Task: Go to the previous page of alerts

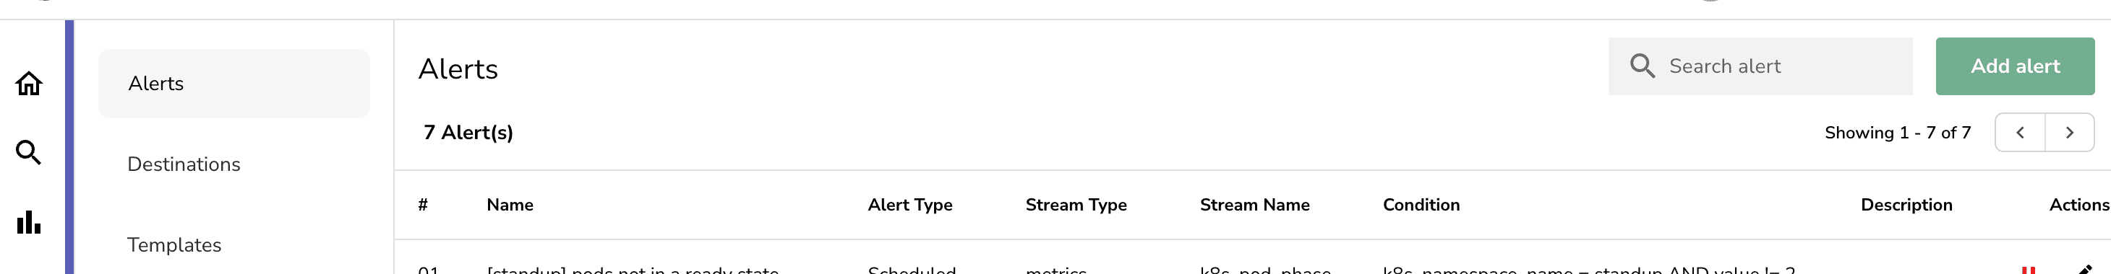Action: coord(2020,133)
